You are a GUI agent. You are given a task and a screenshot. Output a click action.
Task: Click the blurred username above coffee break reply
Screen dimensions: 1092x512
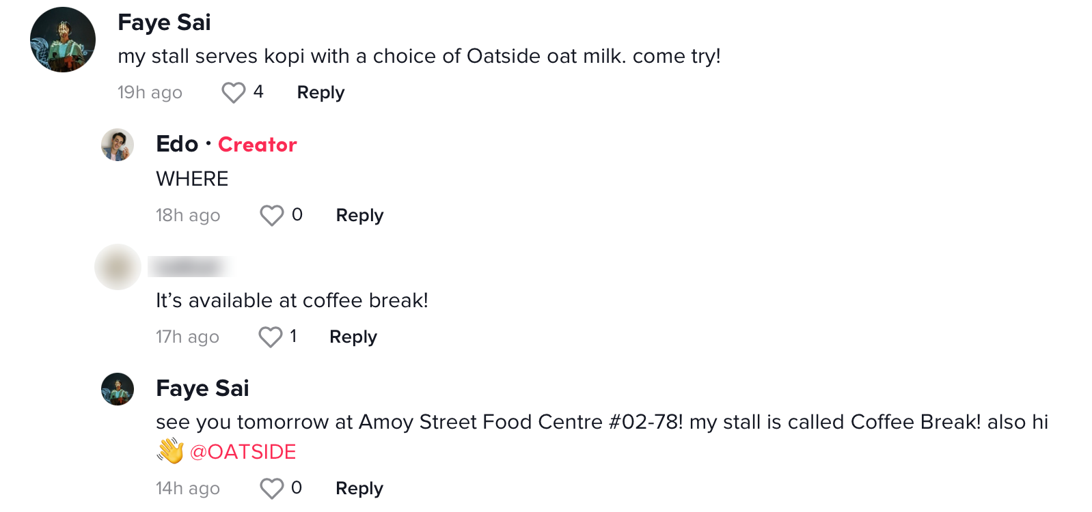188,267
